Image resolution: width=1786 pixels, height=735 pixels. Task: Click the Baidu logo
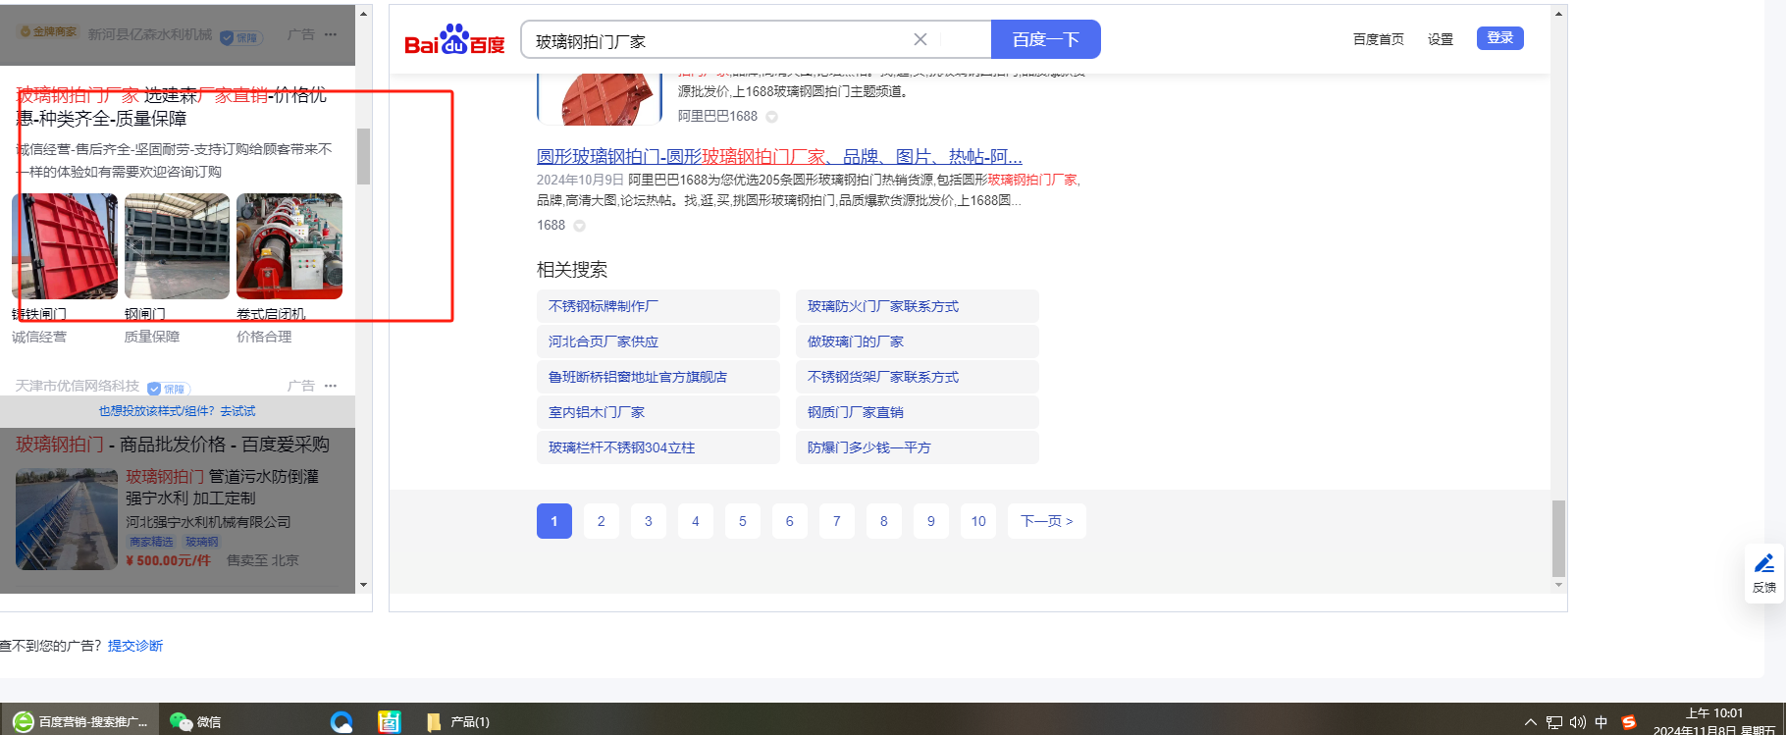[x=454, y=39]
